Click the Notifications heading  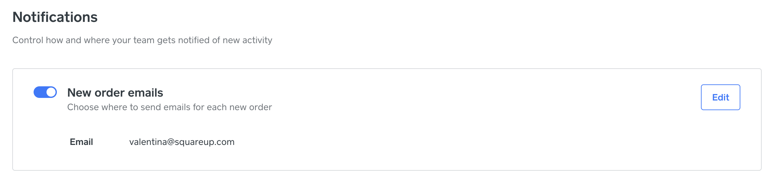55,17
